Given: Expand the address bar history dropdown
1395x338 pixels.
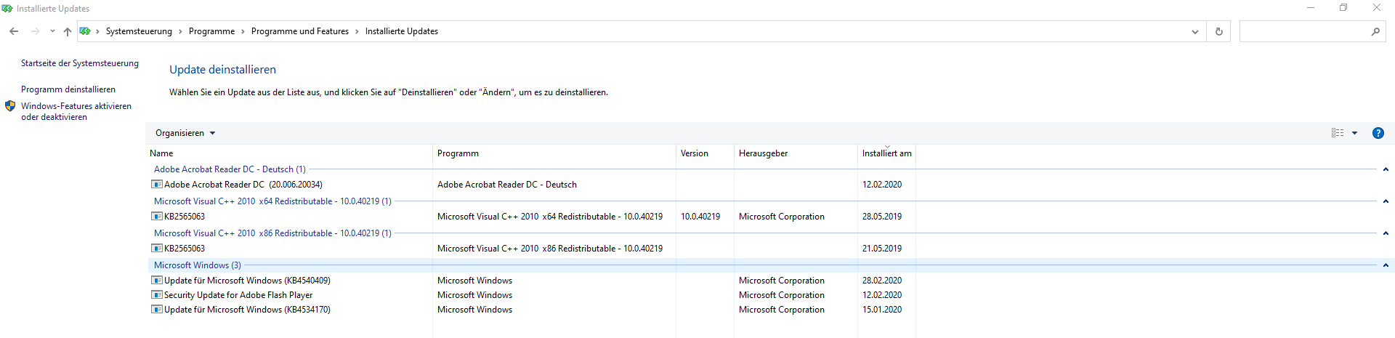Looking at the screenshot, I should pos(1194,32).
